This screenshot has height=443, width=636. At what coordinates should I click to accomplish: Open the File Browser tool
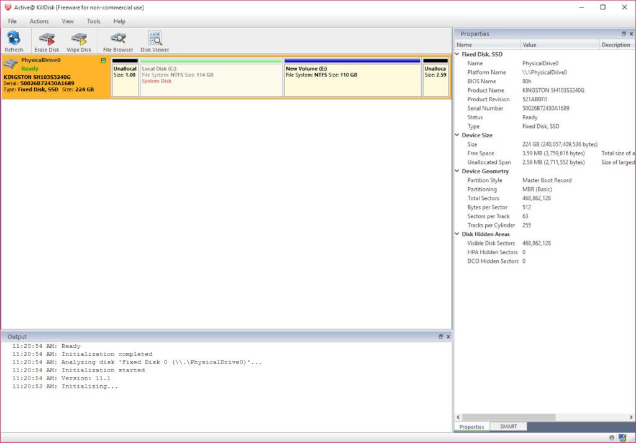pos(118,41)
